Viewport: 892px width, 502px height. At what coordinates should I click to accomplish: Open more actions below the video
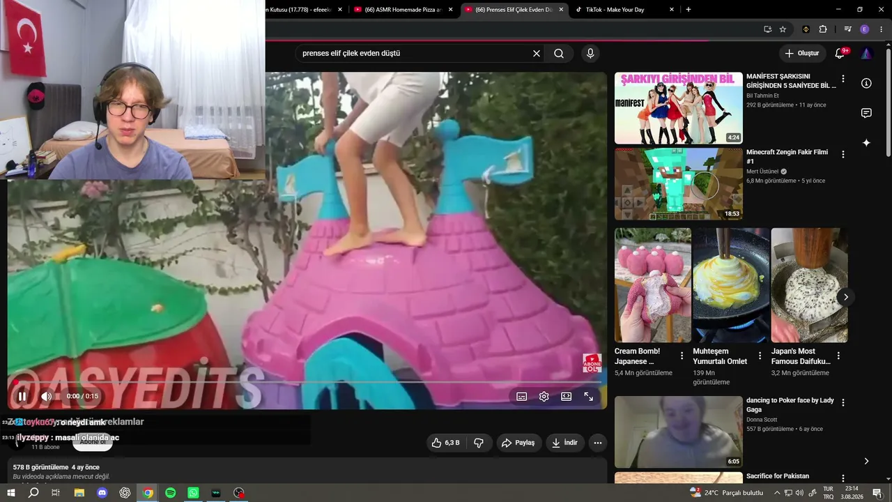click(x=597, y=443)
